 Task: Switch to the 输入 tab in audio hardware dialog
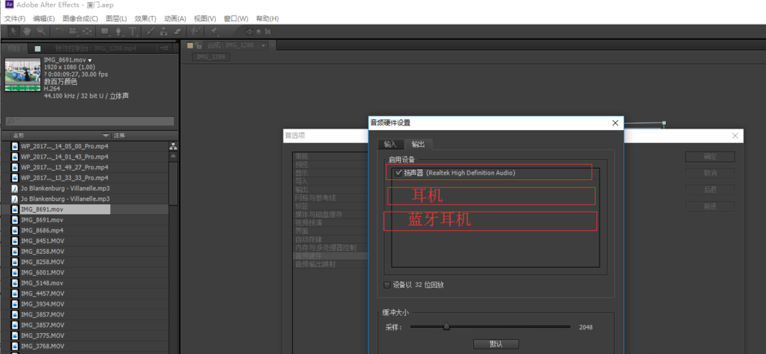coord(391,145)
